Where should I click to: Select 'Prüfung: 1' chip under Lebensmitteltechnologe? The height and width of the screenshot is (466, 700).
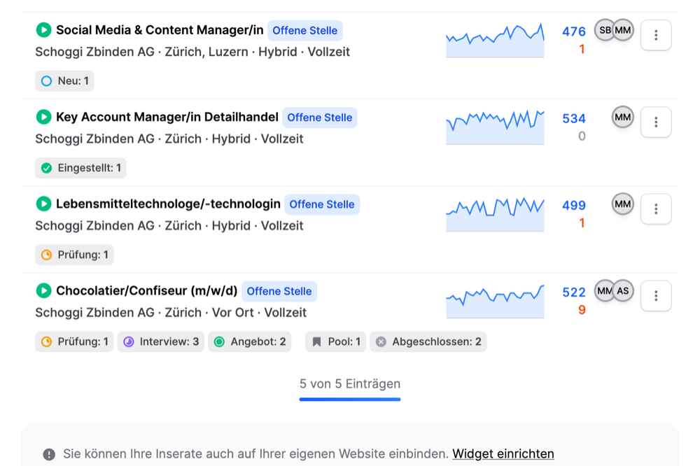tap(75, 255)
